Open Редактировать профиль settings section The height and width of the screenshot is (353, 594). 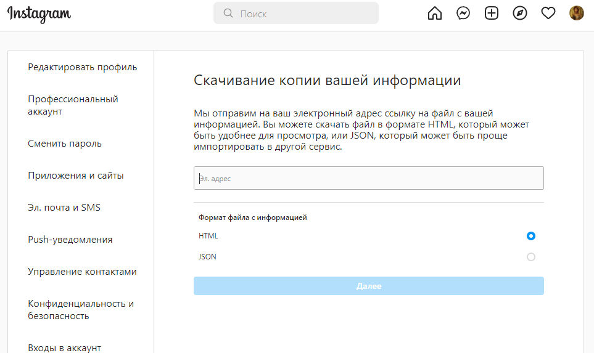(82, 67)
